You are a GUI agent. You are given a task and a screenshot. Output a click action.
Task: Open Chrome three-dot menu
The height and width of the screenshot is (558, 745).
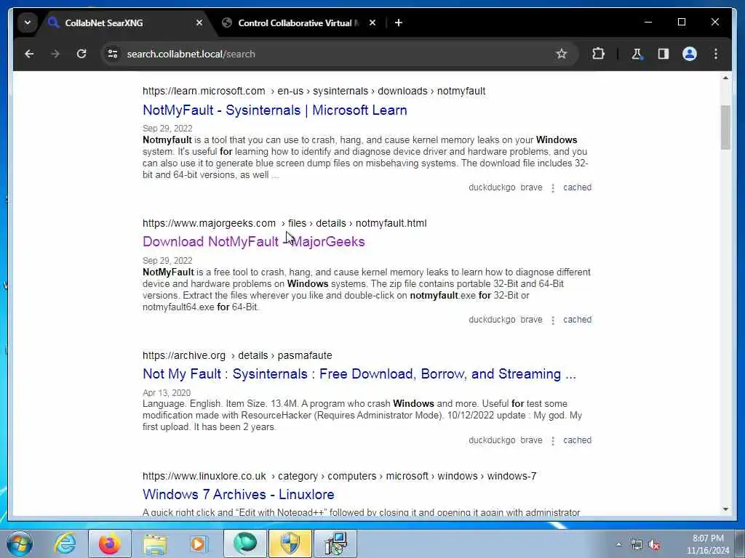coord(716,54)
